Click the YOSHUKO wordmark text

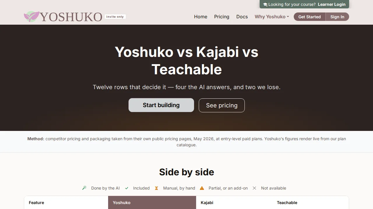(x=71, y=17)
